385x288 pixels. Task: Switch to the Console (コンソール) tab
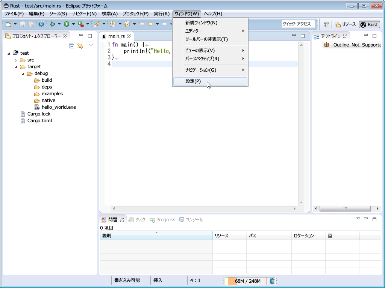point(191,220)
